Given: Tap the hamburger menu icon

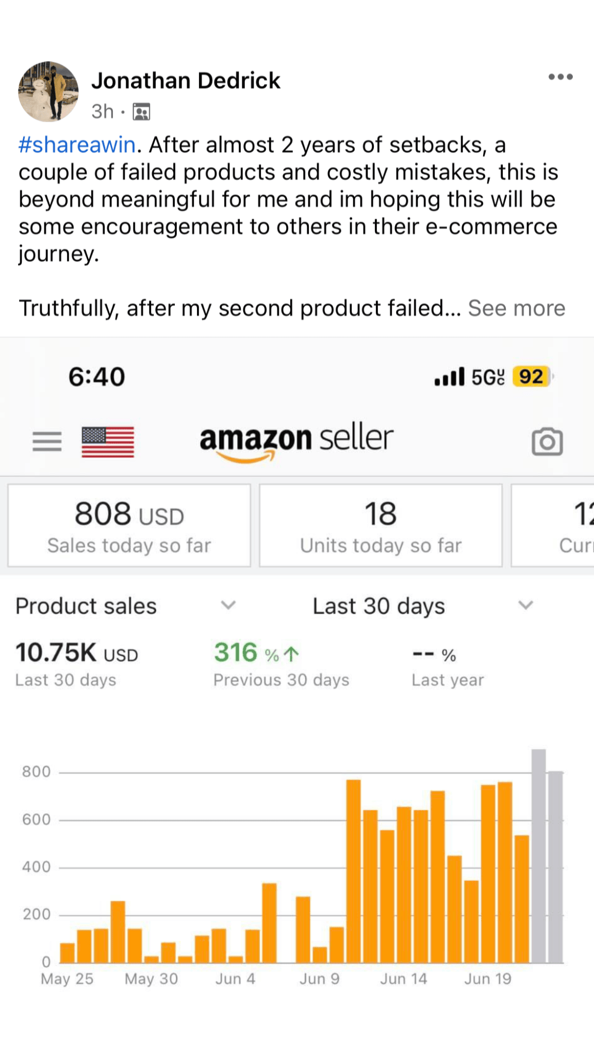Looking at the screenshot, I should tap(47, 441).
